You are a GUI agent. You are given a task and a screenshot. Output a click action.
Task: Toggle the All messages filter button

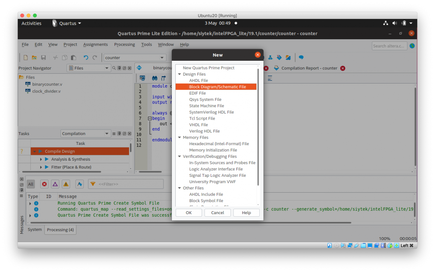(x=31, y=184)
